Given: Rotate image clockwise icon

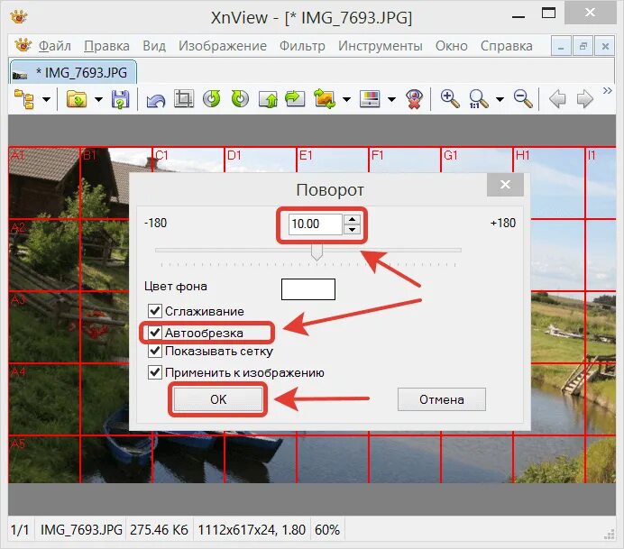Looking at the screenshot, I should point(240,98).
